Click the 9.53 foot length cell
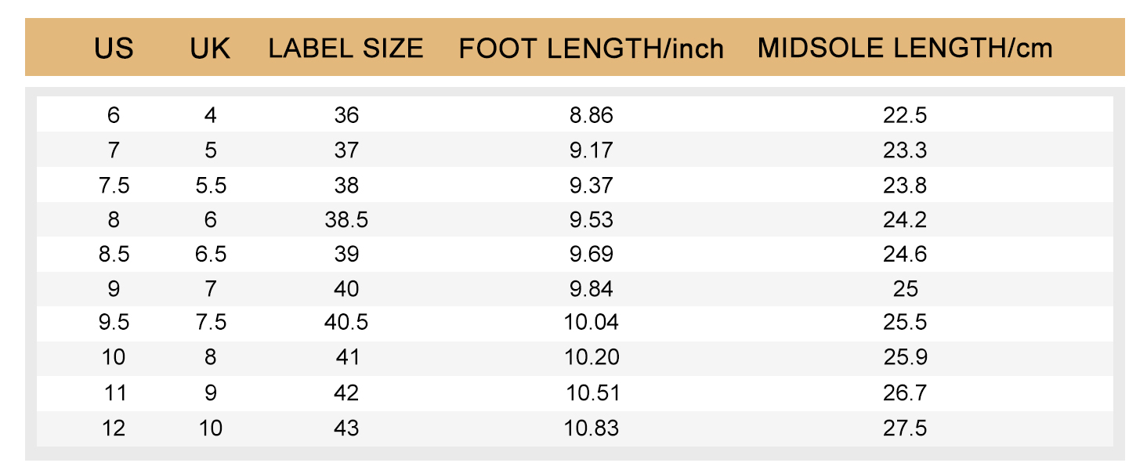 click(592, 220)
